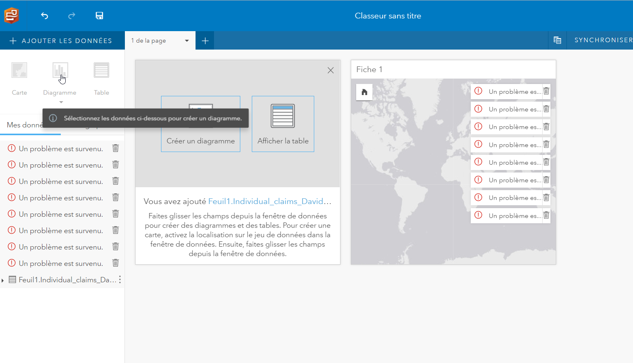Add a new page with plus tab
Viewport: 633px width, 363px height.
205,41
